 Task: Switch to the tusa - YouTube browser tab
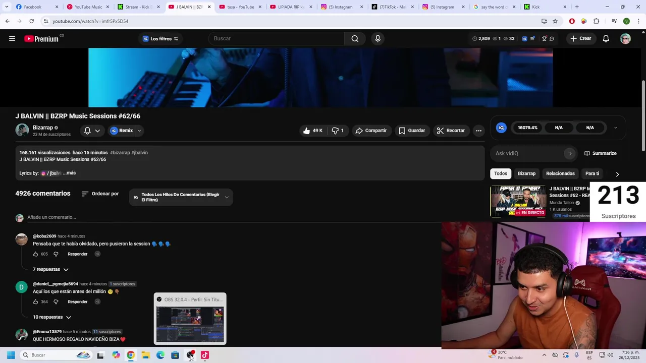240,7
